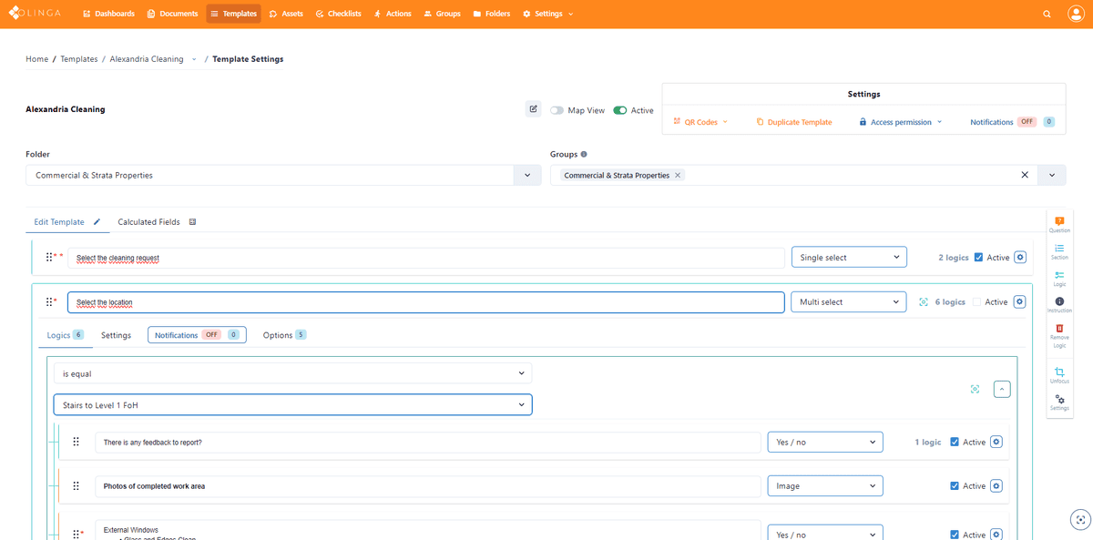
Task: Expand the Folder dropdown arrow
Action: [526, 175]
